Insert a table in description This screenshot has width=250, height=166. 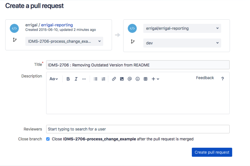pyautogui.click(x=145, y=79)
